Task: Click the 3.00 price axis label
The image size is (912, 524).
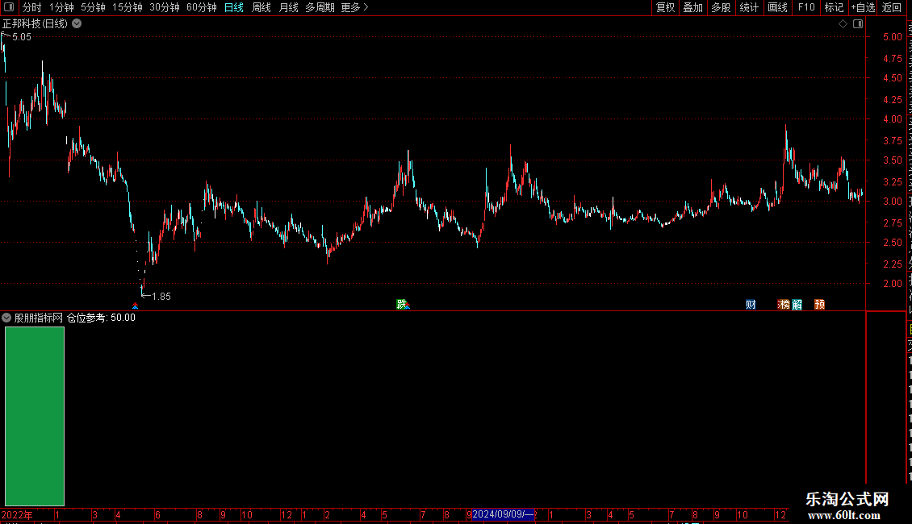Action: (x=892, y=202)
